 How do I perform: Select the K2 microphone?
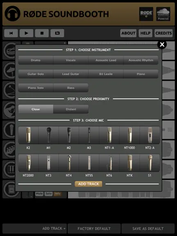coord(28,135)
